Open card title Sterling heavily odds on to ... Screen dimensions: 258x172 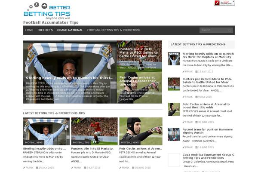click(44, 148)
